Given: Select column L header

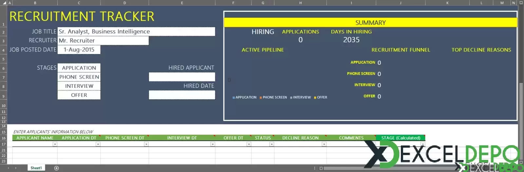Looking at the screenshot, I should pos(481,3).
